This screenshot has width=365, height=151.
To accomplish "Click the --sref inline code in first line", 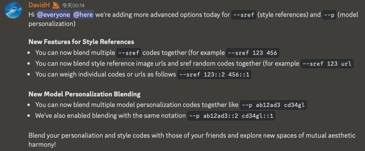I will (x=244, y=15).
